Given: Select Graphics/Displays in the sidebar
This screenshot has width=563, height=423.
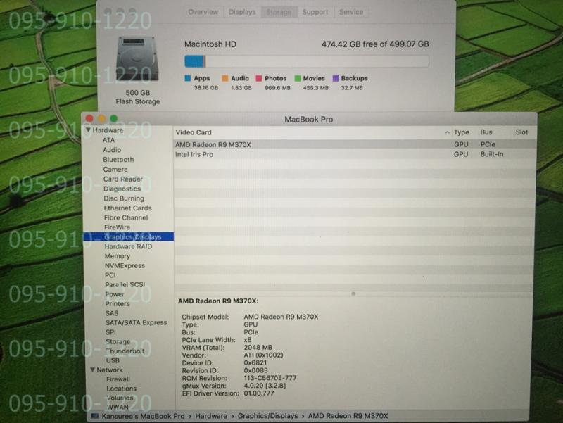Looking at the screenshot, I should tap(129, 237).
